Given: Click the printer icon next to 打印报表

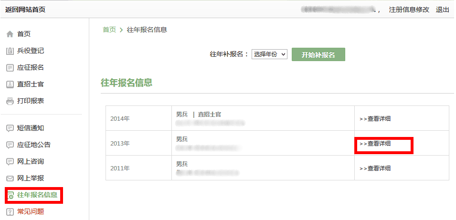Looking at the screenshot, I should tap(10, 102).
